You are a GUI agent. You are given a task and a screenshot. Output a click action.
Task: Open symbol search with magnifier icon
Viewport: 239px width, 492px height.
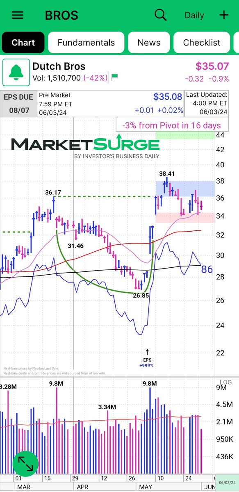[x=160, y=15]
